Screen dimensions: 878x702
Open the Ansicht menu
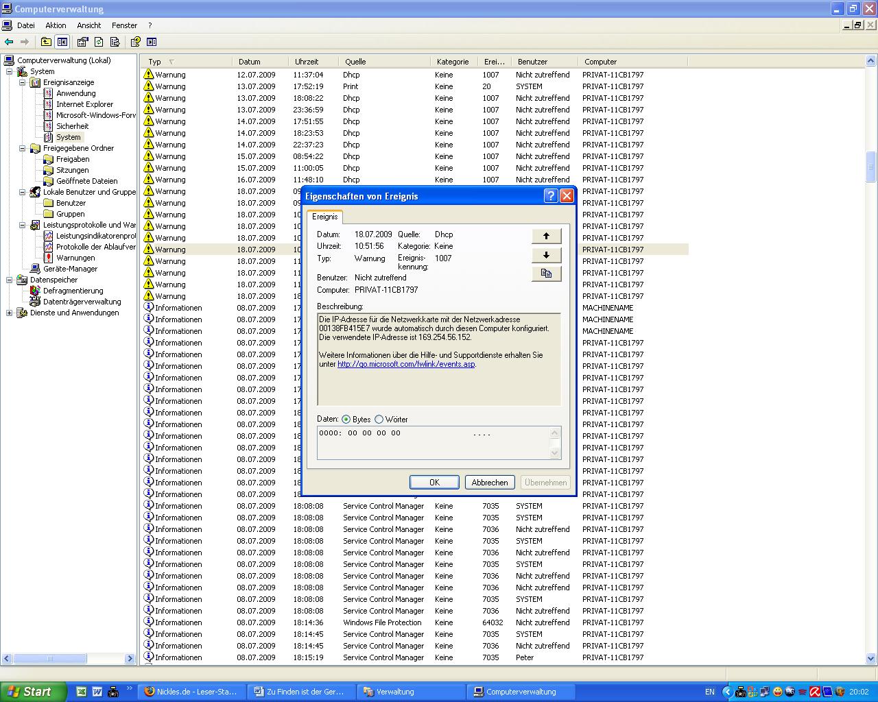click(88, 25)
